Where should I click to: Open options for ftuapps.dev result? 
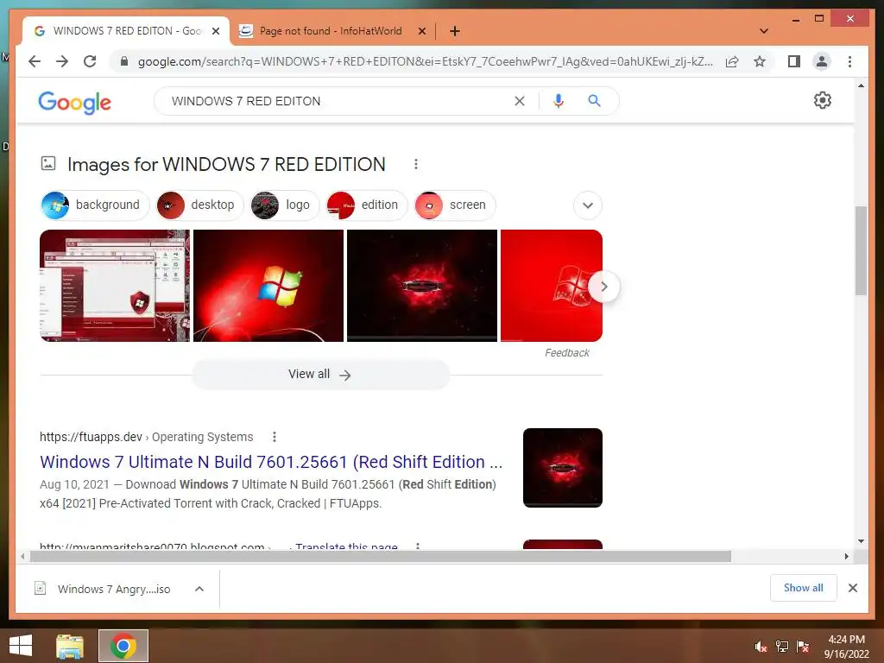pos(274,437)
